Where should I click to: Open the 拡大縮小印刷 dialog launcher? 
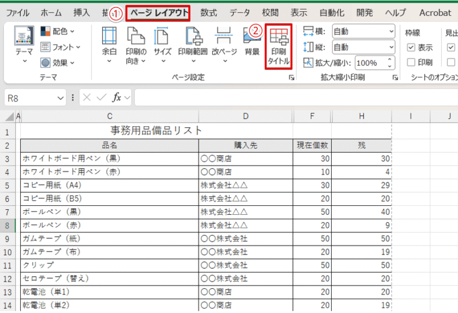click(x=395, y=77)
